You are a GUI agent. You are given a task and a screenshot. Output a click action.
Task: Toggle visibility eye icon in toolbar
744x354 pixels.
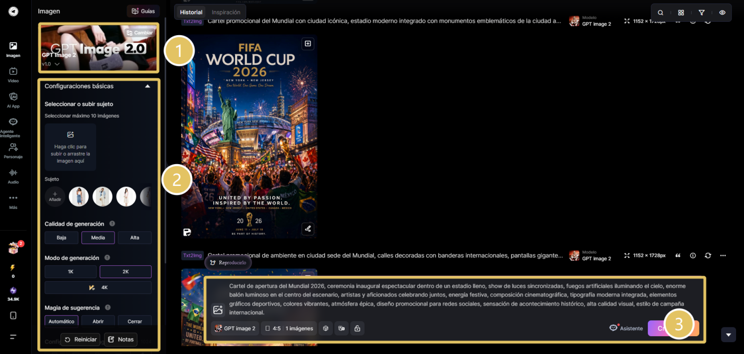click(722, 13)
